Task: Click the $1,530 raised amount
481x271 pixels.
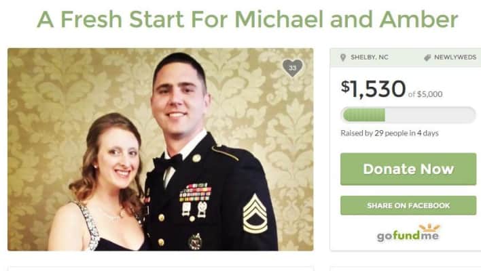Action: [374, 89]
